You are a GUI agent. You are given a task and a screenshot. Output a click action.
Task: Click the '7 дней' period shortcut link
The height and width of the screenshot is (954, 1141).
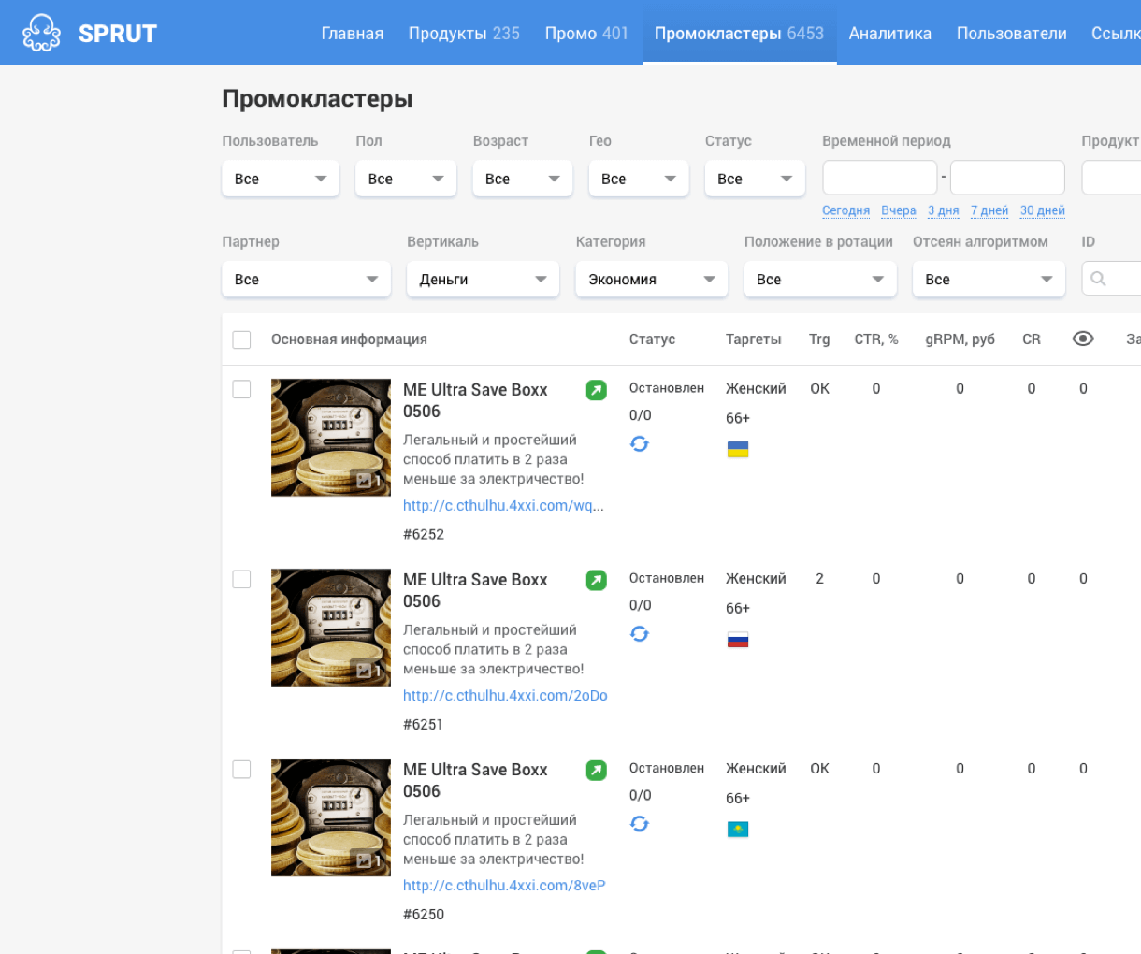coord(989,210)
